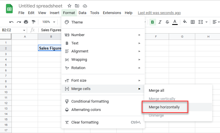The height and width of the screenshot is (133, 220).
Task: Click the print icon
Action: [x=26, y=22]
